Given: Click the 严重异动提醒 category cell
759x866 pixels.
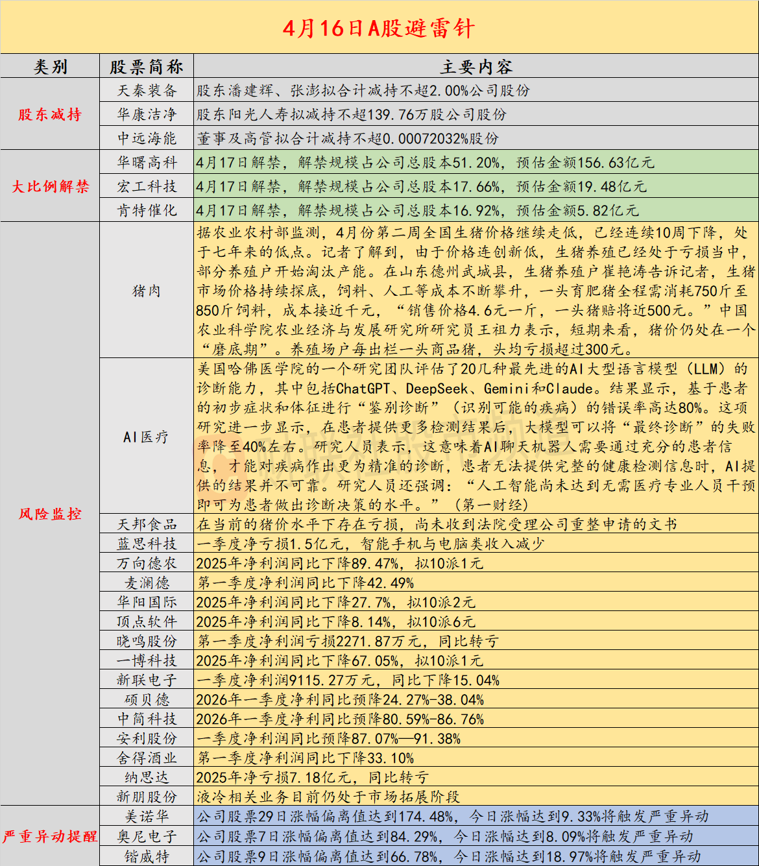Looking at the screenshot, I should tap(49, 837).
